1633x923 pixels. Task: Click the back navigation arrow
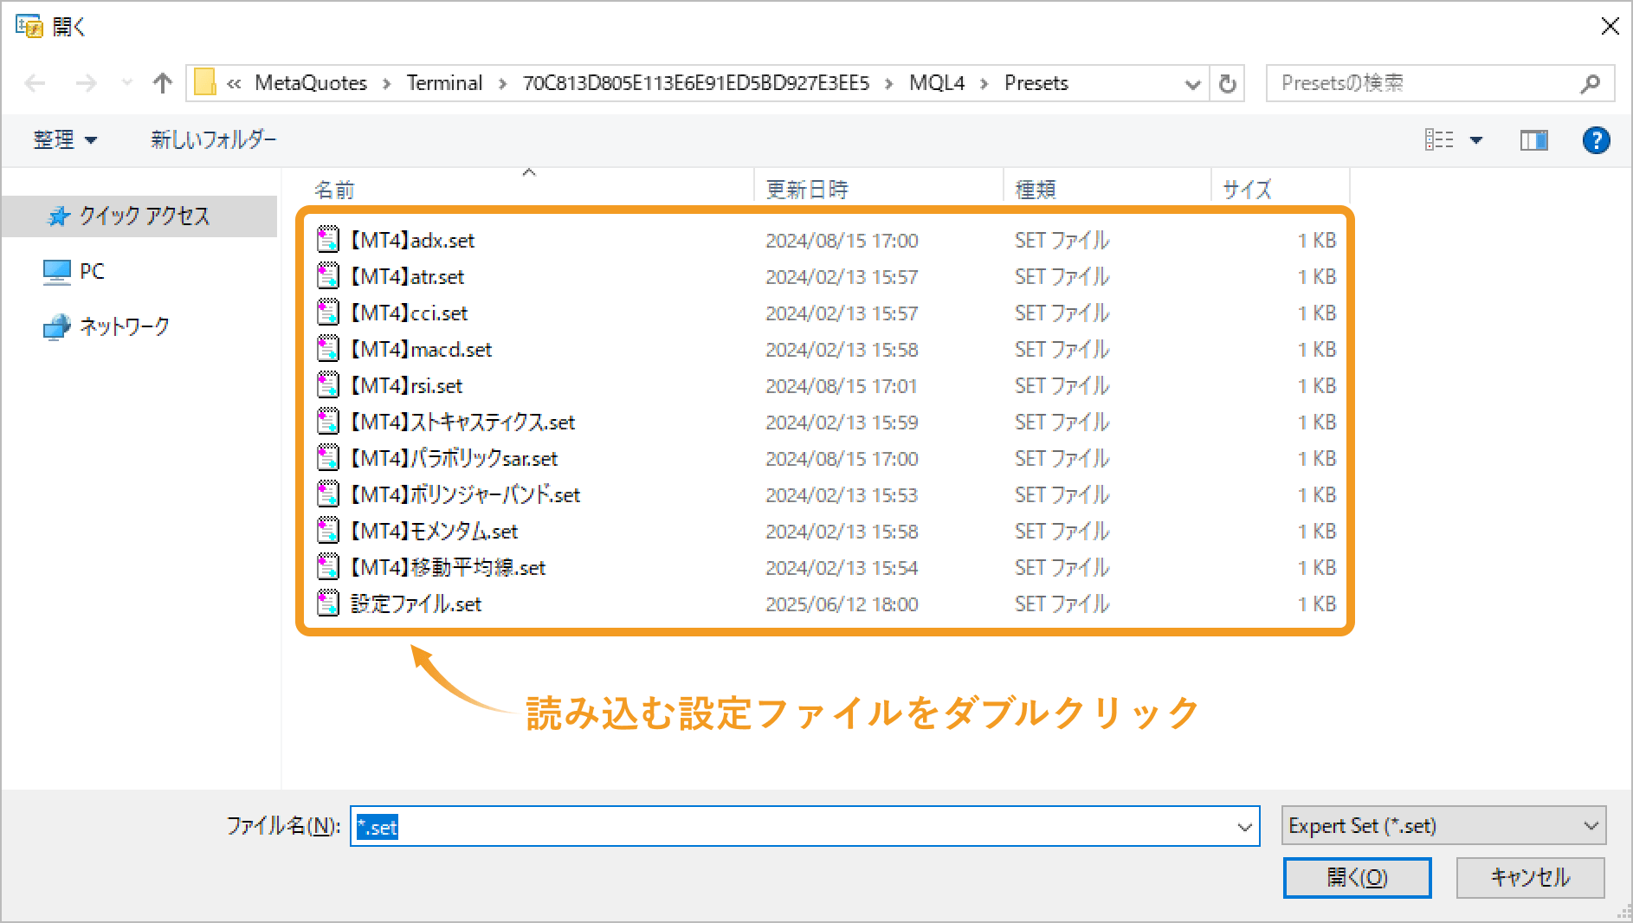pos(35,82)
